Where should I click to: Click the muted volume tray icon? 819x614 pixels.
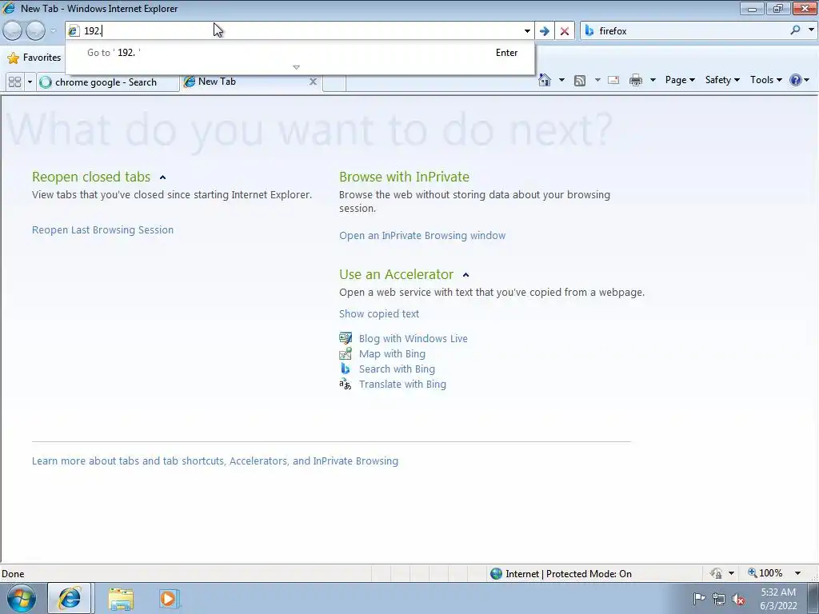point(738,599)
